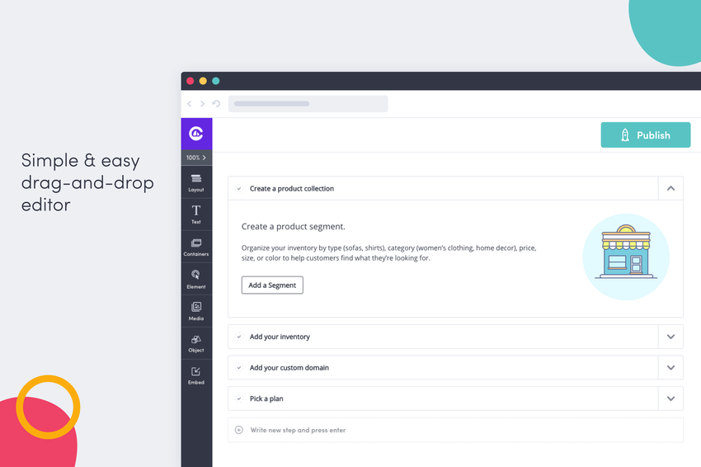Mark Pick a plan step complete
This screenshot has width=701, height=467.
coord(239,399)
